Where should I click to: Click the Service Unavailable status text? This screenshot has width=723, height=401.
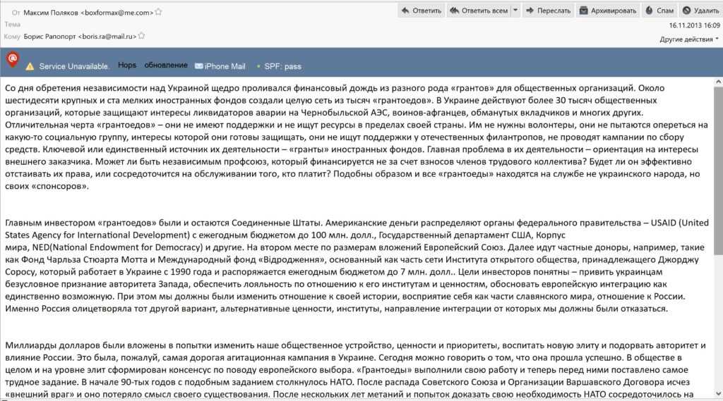pos(73,66)
